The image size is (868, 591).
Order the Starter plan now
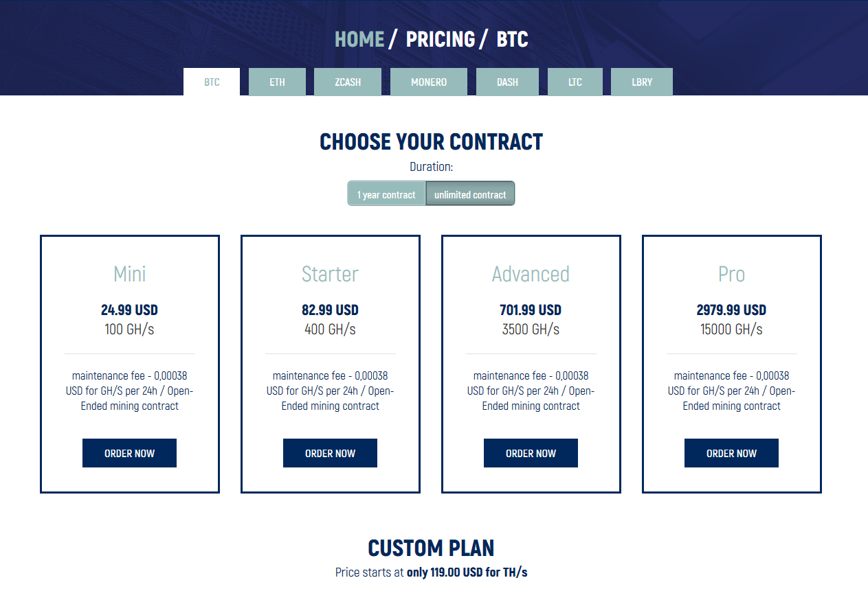[330, 453]
